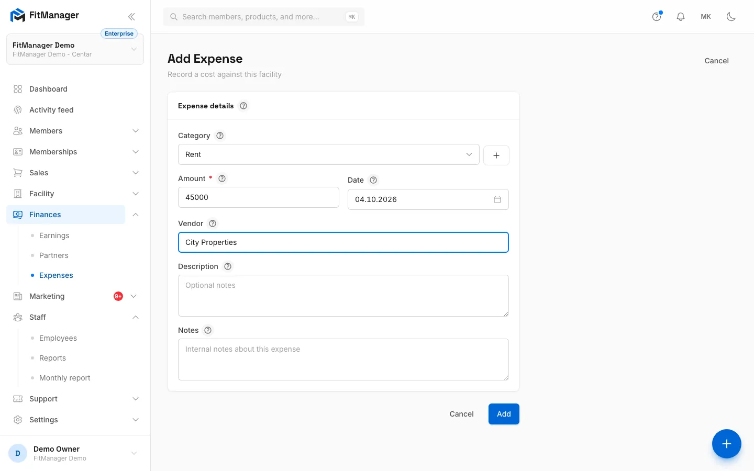This screenshot has width=754, height=471.
Task: Show help tooltip for Notes
Action: point(208,330)
